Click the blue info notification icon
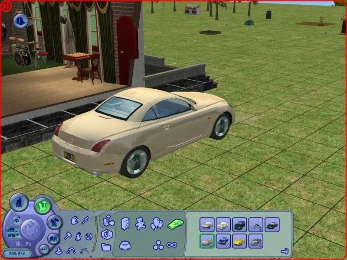 click(20, 20)
